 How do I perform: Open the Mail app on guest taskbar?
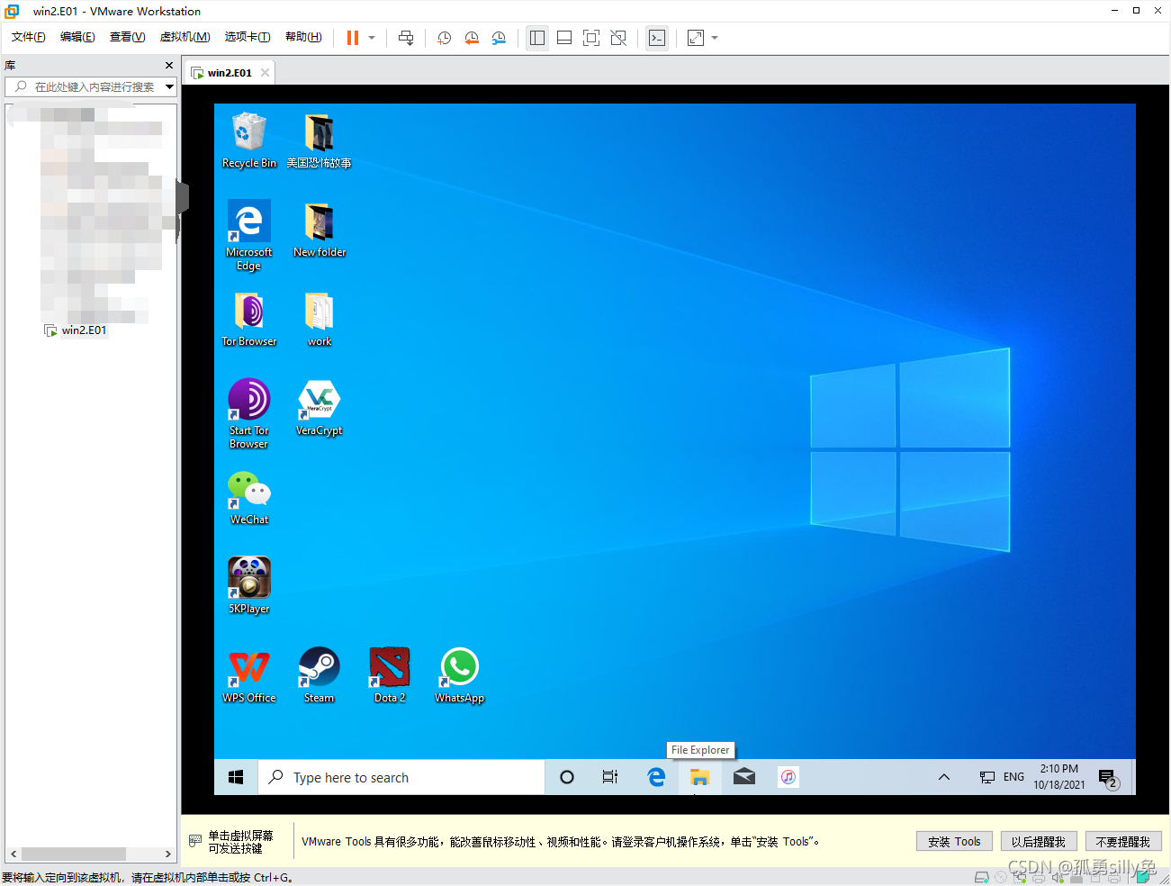pos(744,777)
